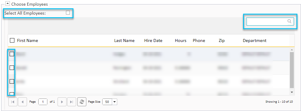
Task: Click the grid vertical scrollbar thumb
Action: (x=292, y=70)
